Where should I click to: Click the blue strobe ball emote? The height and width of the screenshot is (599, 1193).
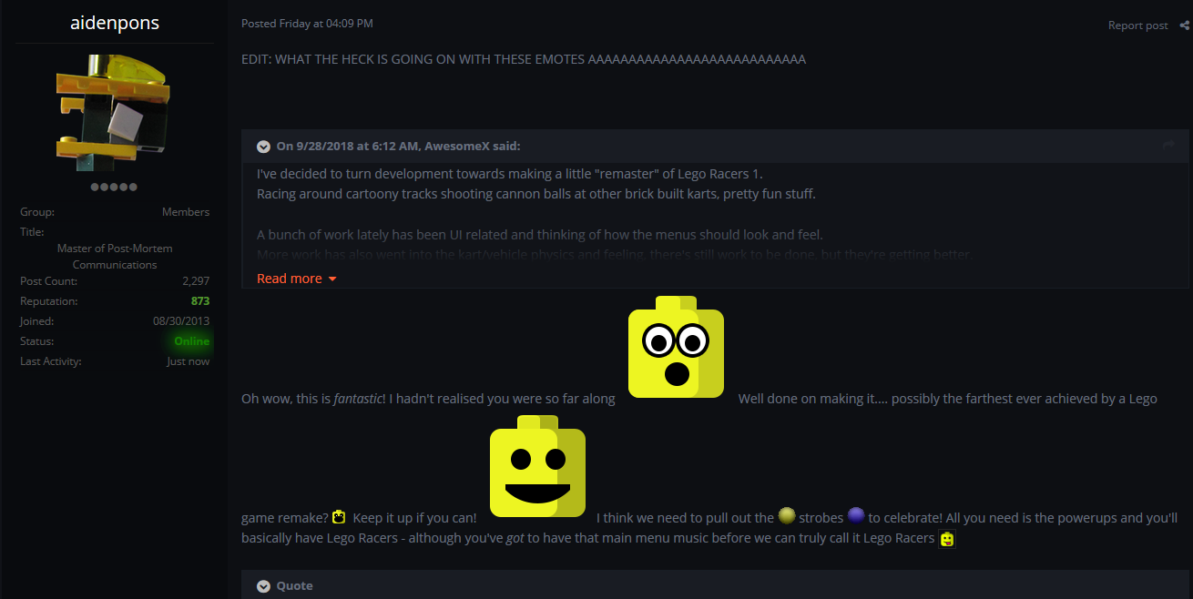(856, 516)
